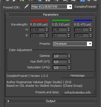Open the Presets dropdown showing Chromium
This screenshot has height=107, width=101.
pyautogui.click(x=72, y=44)
